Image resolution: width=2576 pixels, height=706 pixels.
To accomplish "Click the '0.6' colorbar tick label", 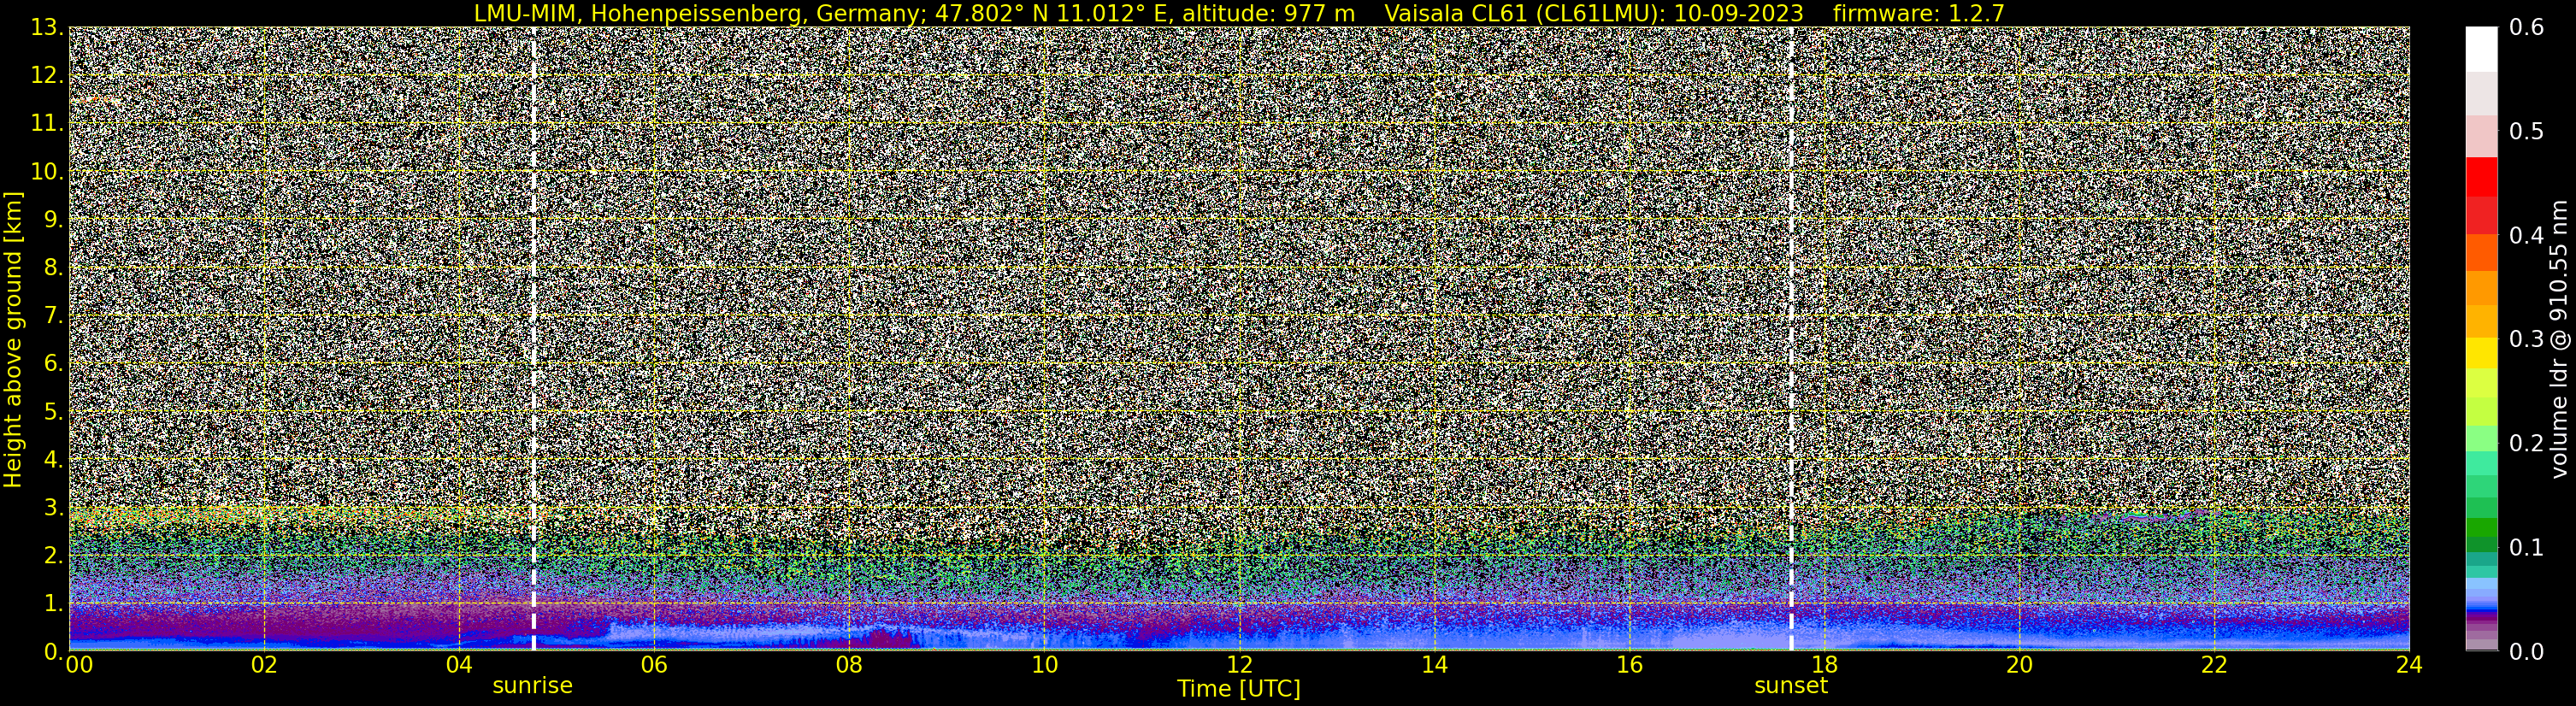I will click(2526, 28).
